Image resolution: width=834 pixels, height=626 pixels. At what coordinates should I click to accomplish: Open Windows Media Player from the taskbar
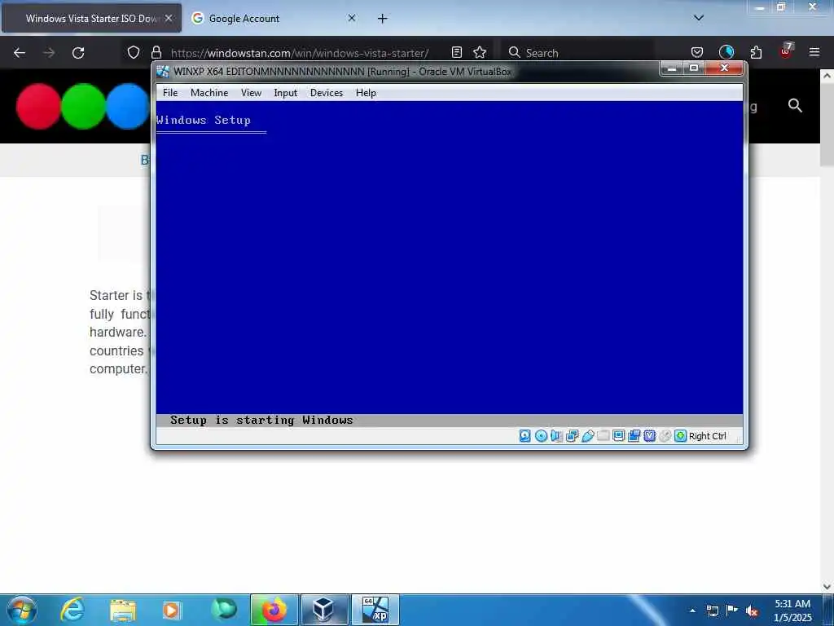[x=171, y=610]
